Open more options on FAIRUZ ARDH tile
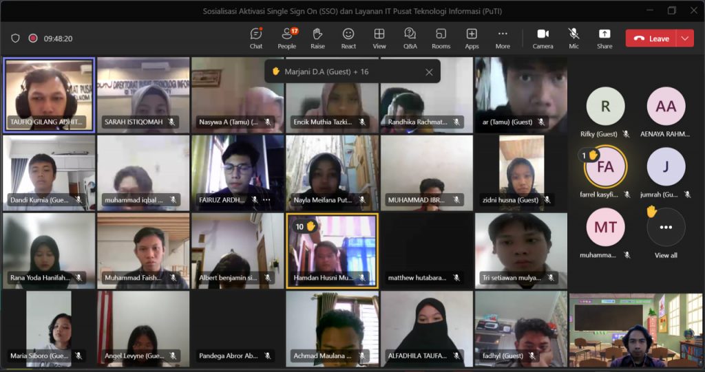 tap(266, 200)
